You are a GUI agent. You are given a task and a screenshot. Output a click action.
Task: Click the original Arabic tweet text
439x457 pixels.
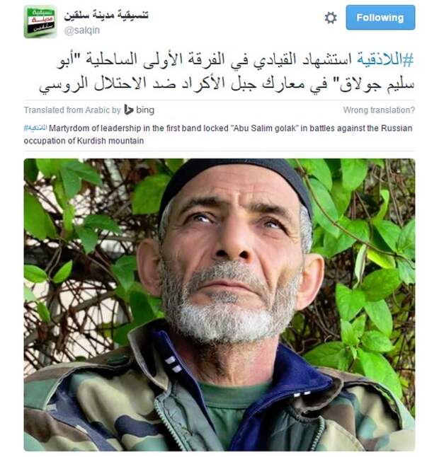tap(227, 72)
